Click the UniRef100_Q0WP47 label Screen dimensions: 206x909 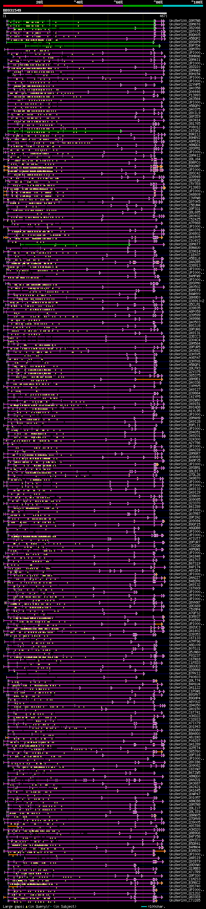185,794
